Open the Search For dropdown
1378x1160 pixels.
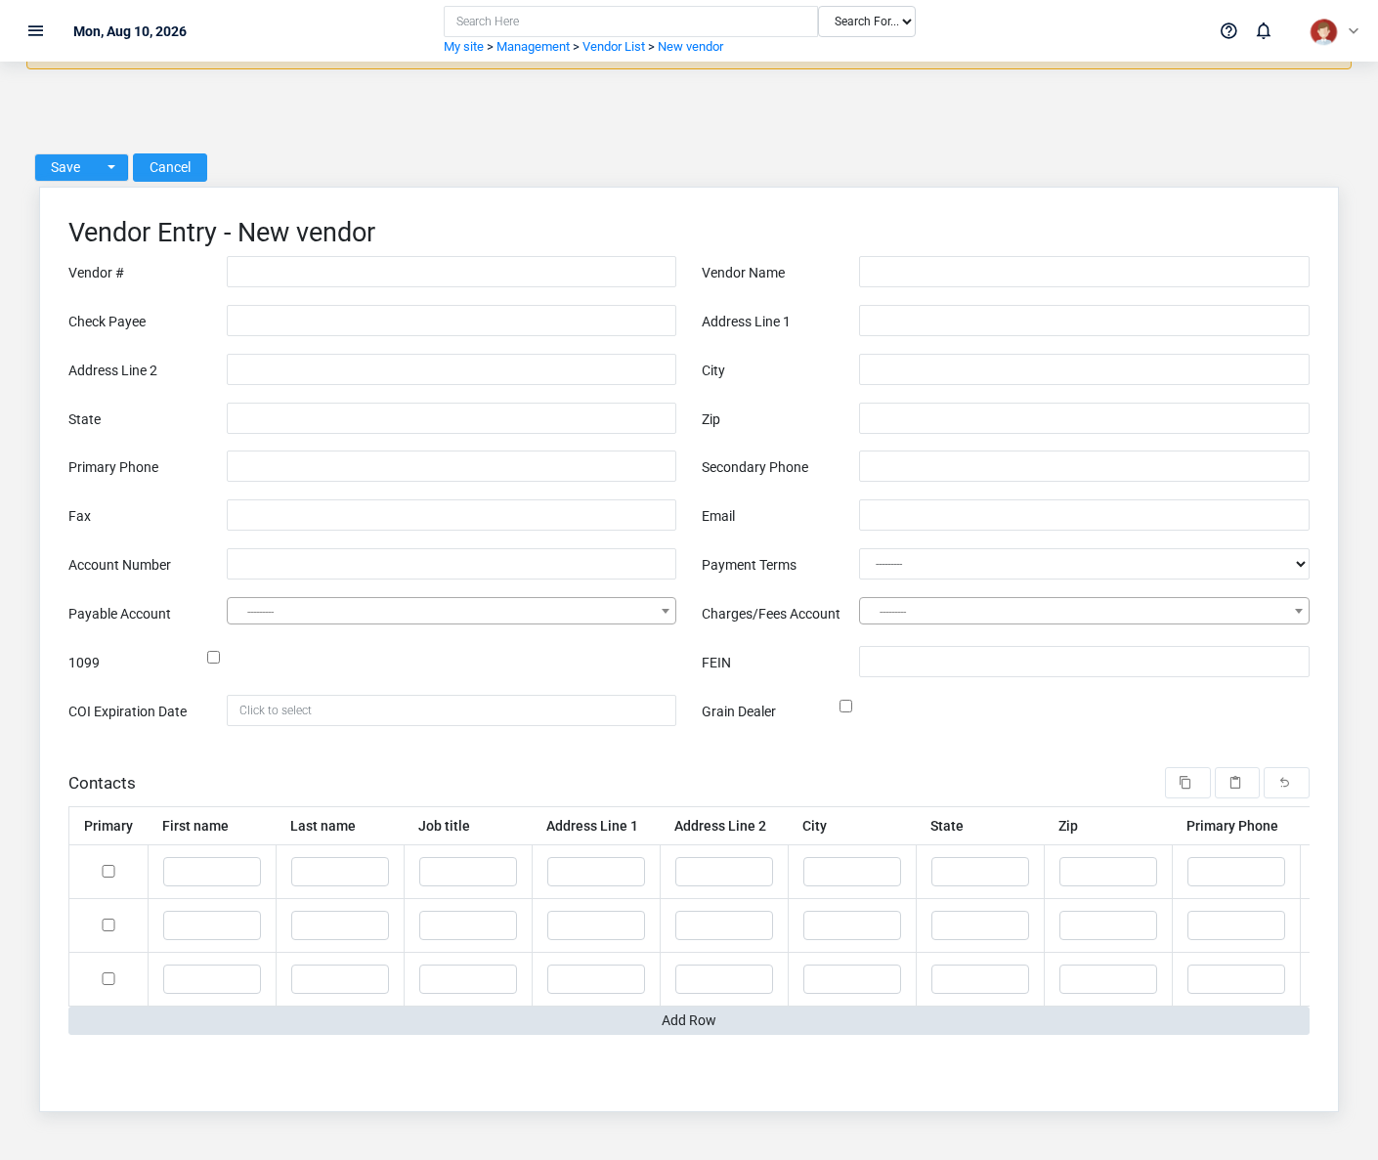(867, 21)
